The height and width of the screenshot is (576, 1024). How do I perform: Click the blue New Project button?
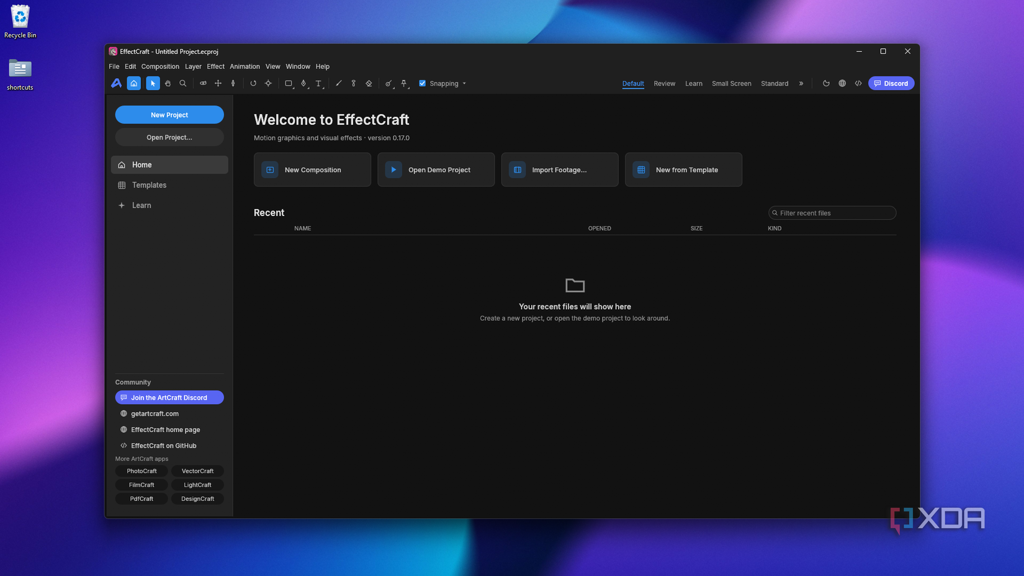click(169, 115)
